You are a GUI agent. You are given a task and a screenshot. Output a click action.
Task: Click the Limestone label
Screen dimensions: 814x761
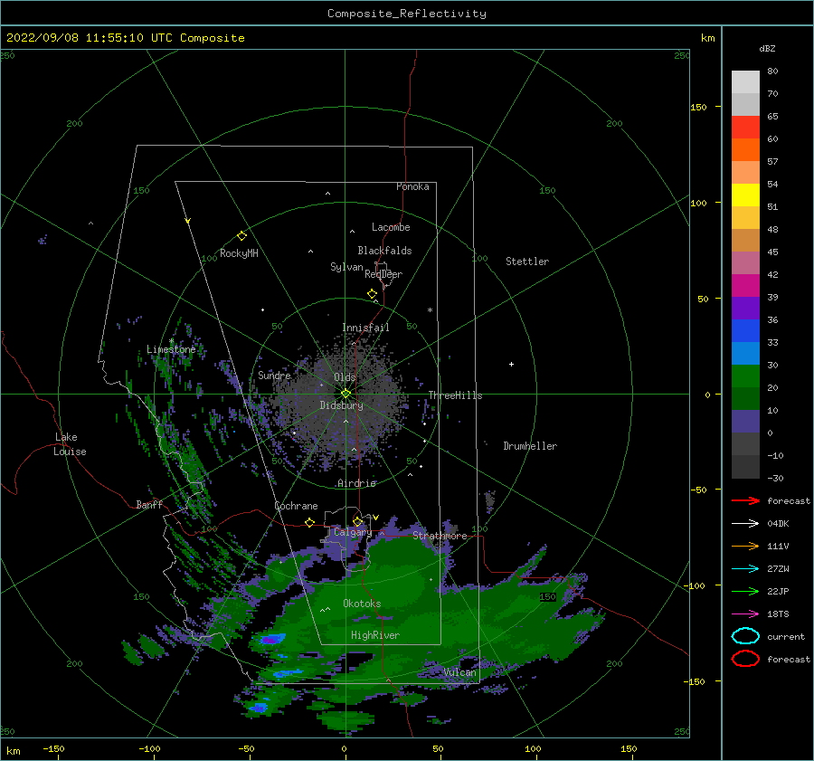[171, 349]
